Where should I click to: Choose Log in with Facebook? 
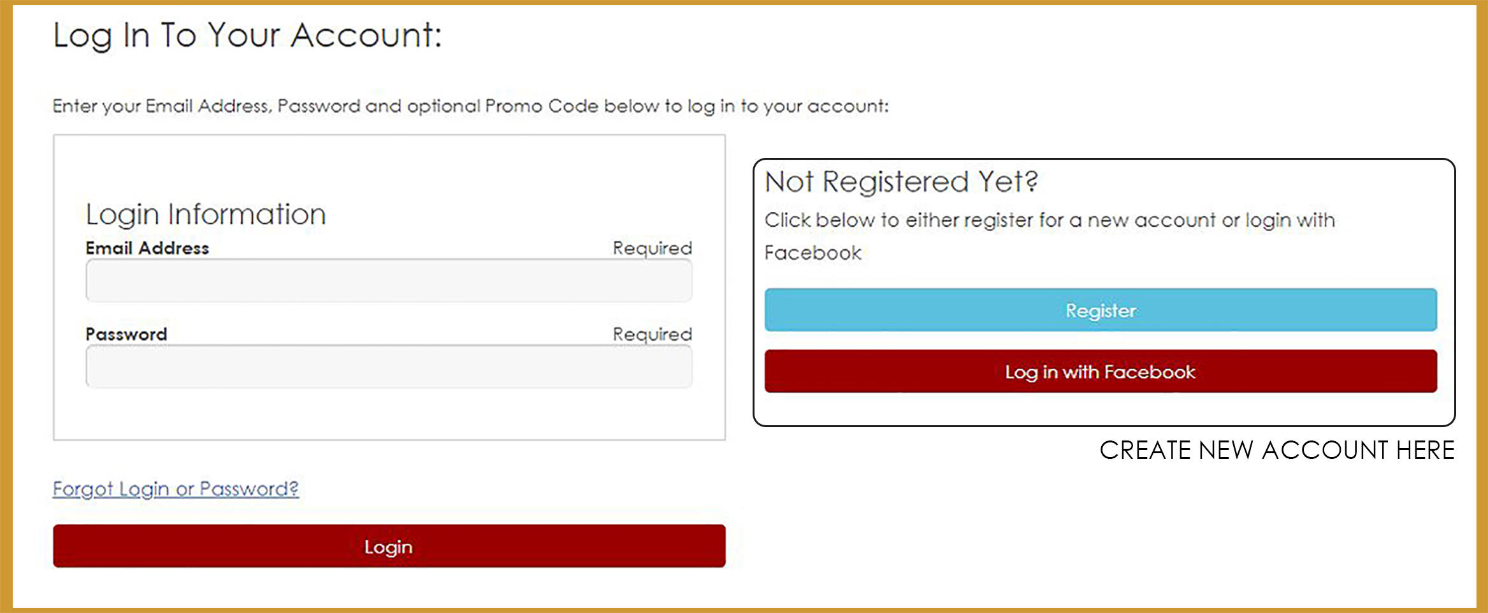coord(1101,371)
